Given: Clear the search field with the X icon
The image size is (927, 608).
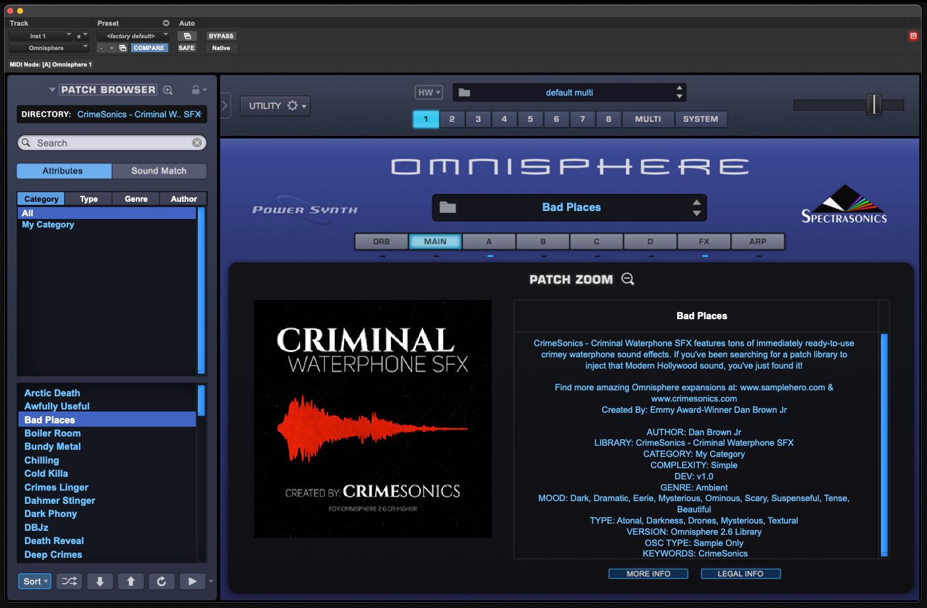Looking at the screenshot, I should (x=196, y=142).
